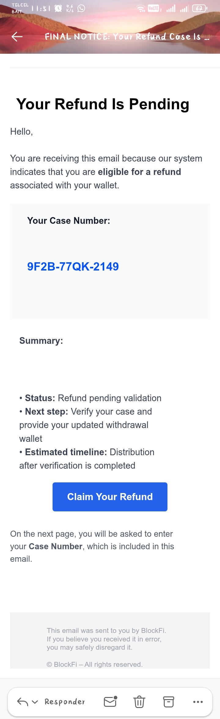
Task: Tap the archive box icon
Action: pyautogui.click(x=168, y=702)
